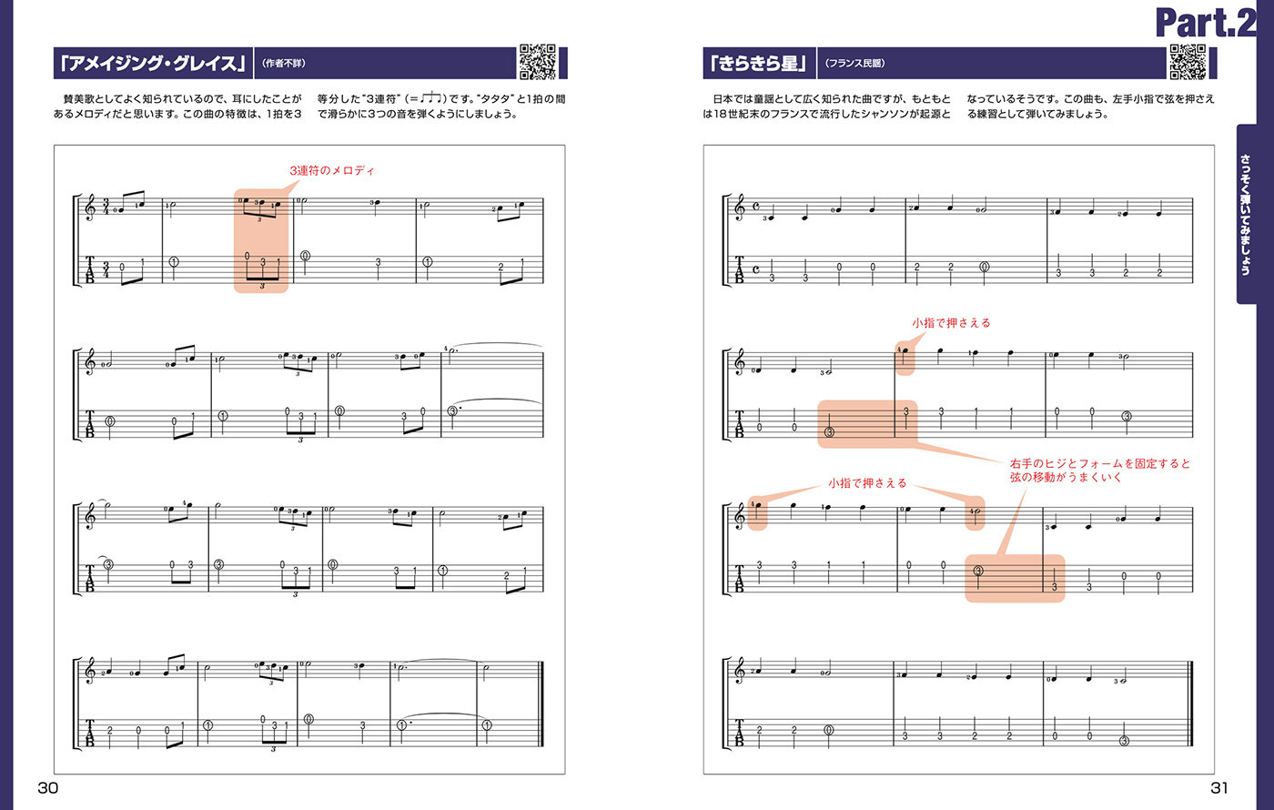
Task: Click the Part.2 chapter heading
Action: point(1207,22)
